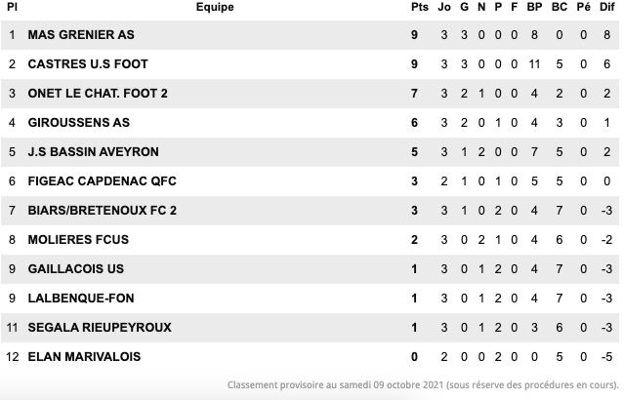Click the Classement provisoire footer note
The height and width of the screenshot is (400, 624).
423,384
